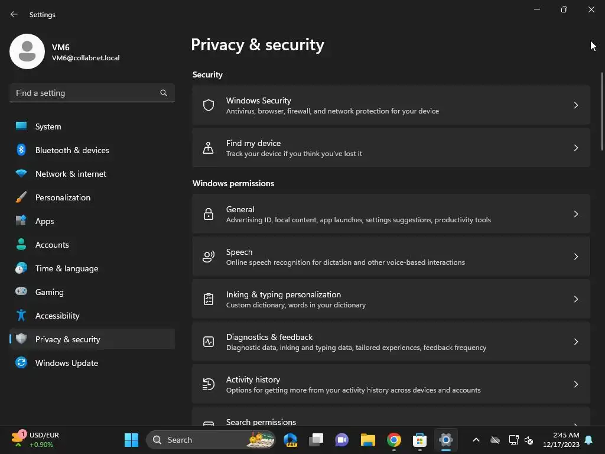Launch Google Chrome from the taskbar

[394, 440]
